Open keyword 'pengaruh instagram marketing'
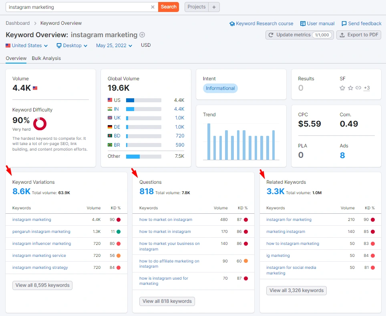 pyautogui.click(x=41, y=232)
